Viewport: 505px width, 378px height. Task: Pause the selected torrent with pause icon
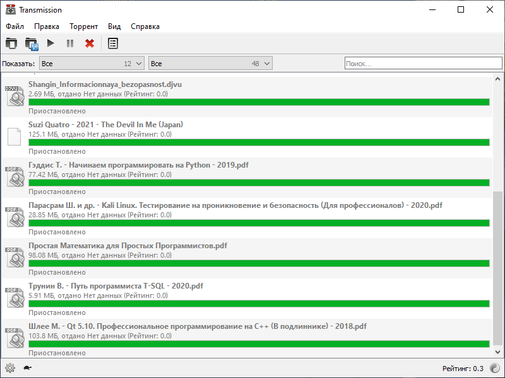[70, 43]
